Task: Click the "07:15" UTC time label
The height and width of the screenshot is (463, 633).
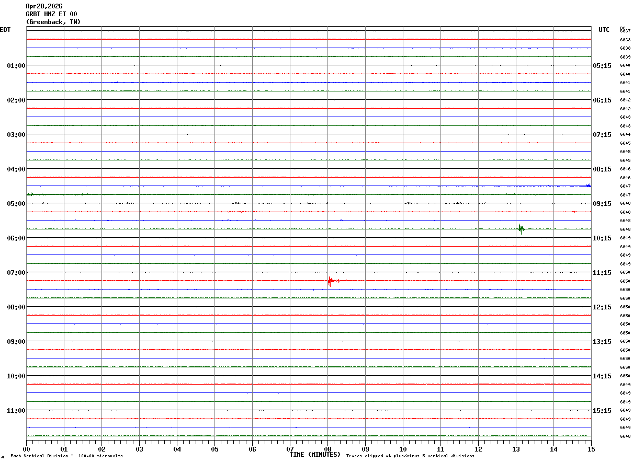Action: 602,135
